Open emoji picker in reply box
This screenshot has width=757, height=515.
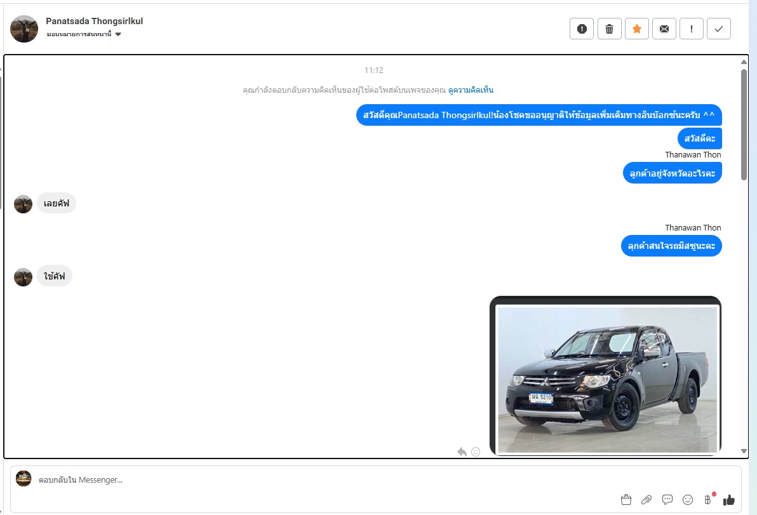688,500
